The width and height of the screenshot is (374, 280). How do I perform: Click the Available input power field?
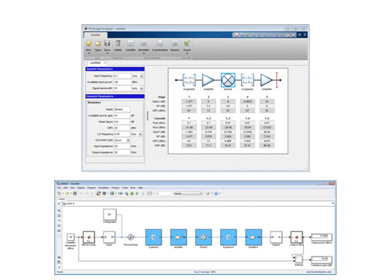pos(122,82)
